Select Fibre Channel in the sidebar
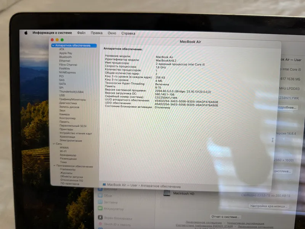The height and width of the screenshot is (229, 305). click(x=68, y=65)
